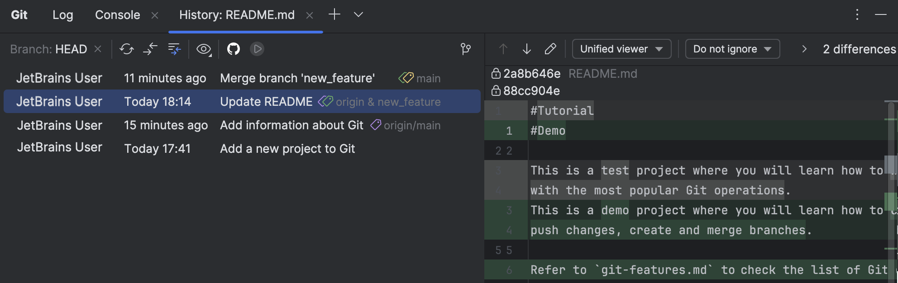
Task: Click line 'push changes, create and merge branches.'
Action: pos(671,230)
